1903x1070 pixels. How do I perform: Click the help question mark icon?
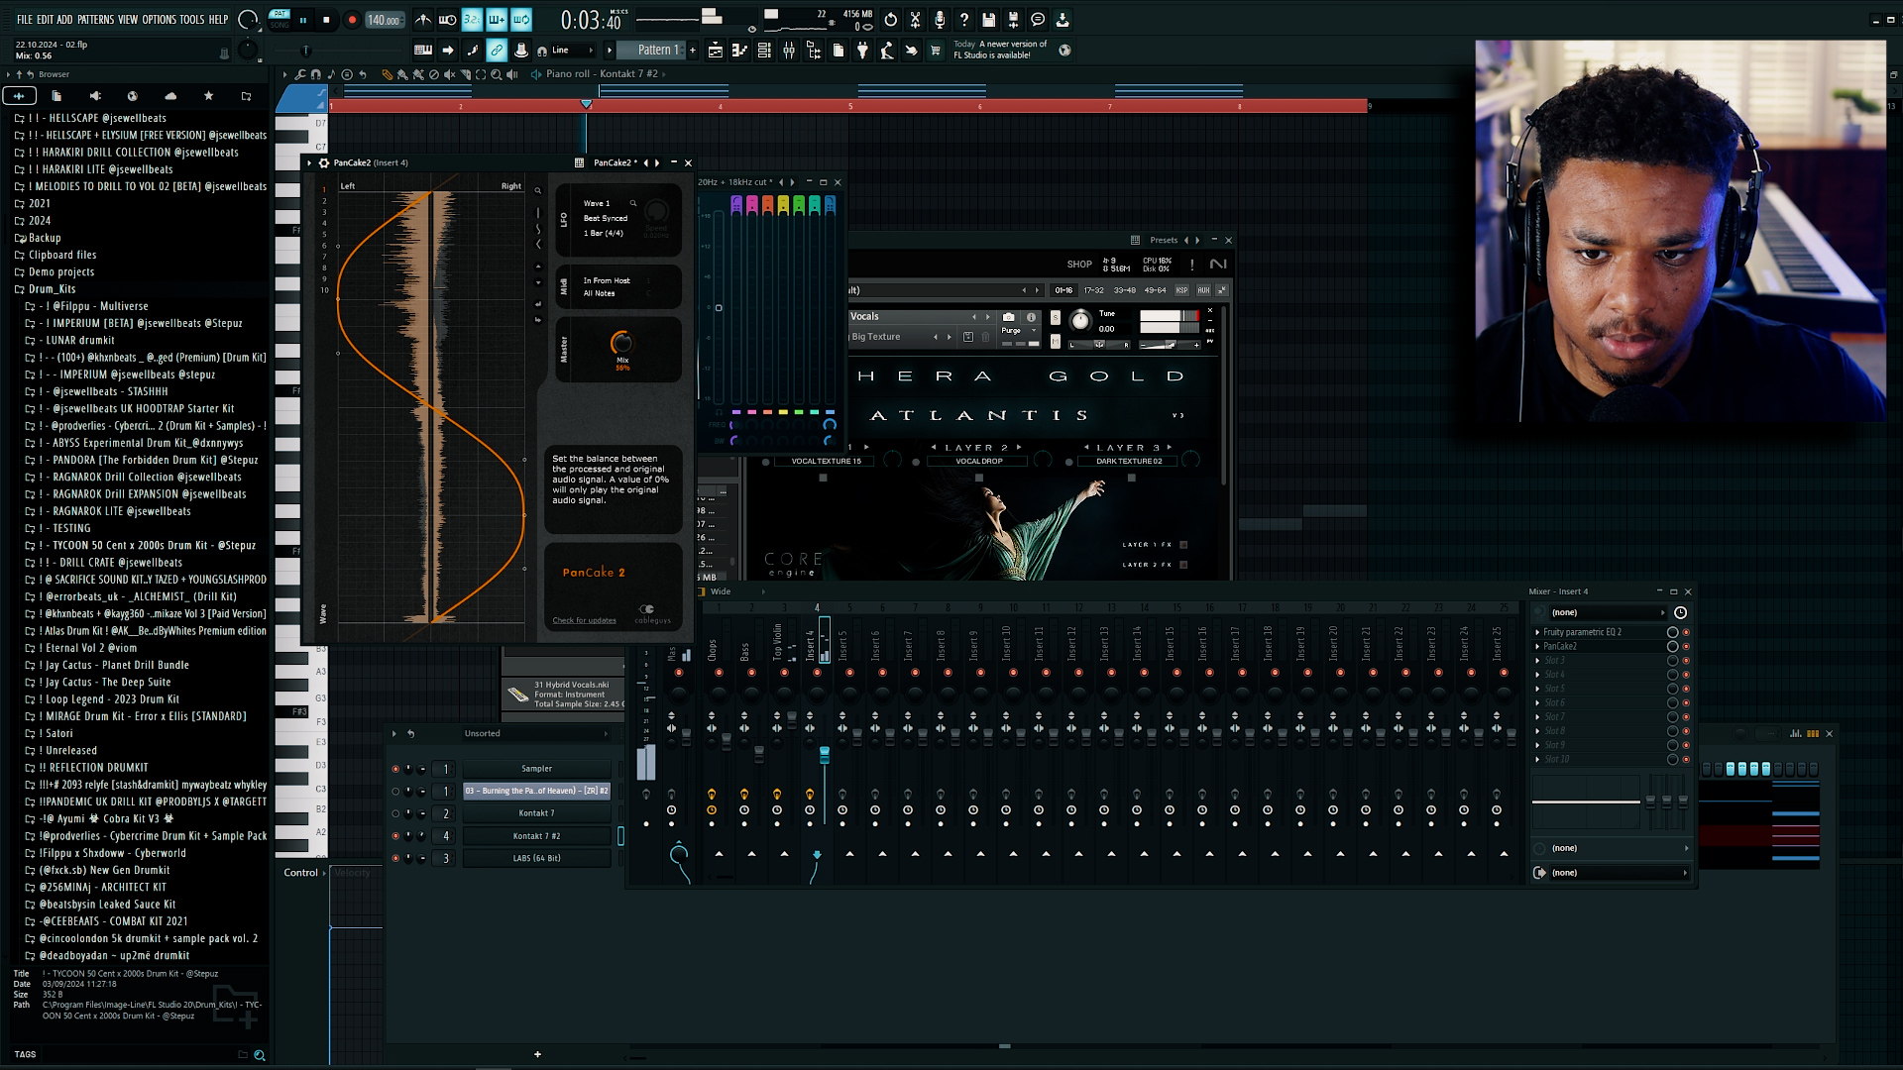[x=963, y=20]
